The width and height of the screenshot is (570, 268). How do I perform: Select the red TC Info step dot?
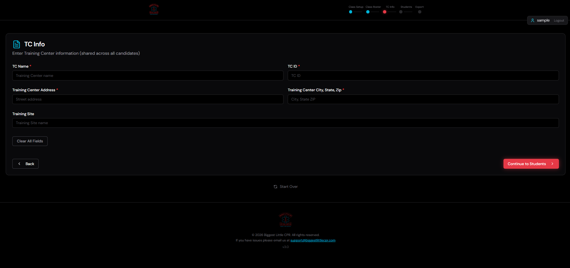pos(384,12)
